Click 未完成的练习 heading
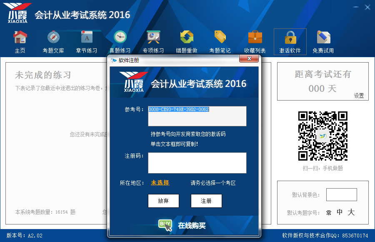The image size is (375, 242). 43,75
